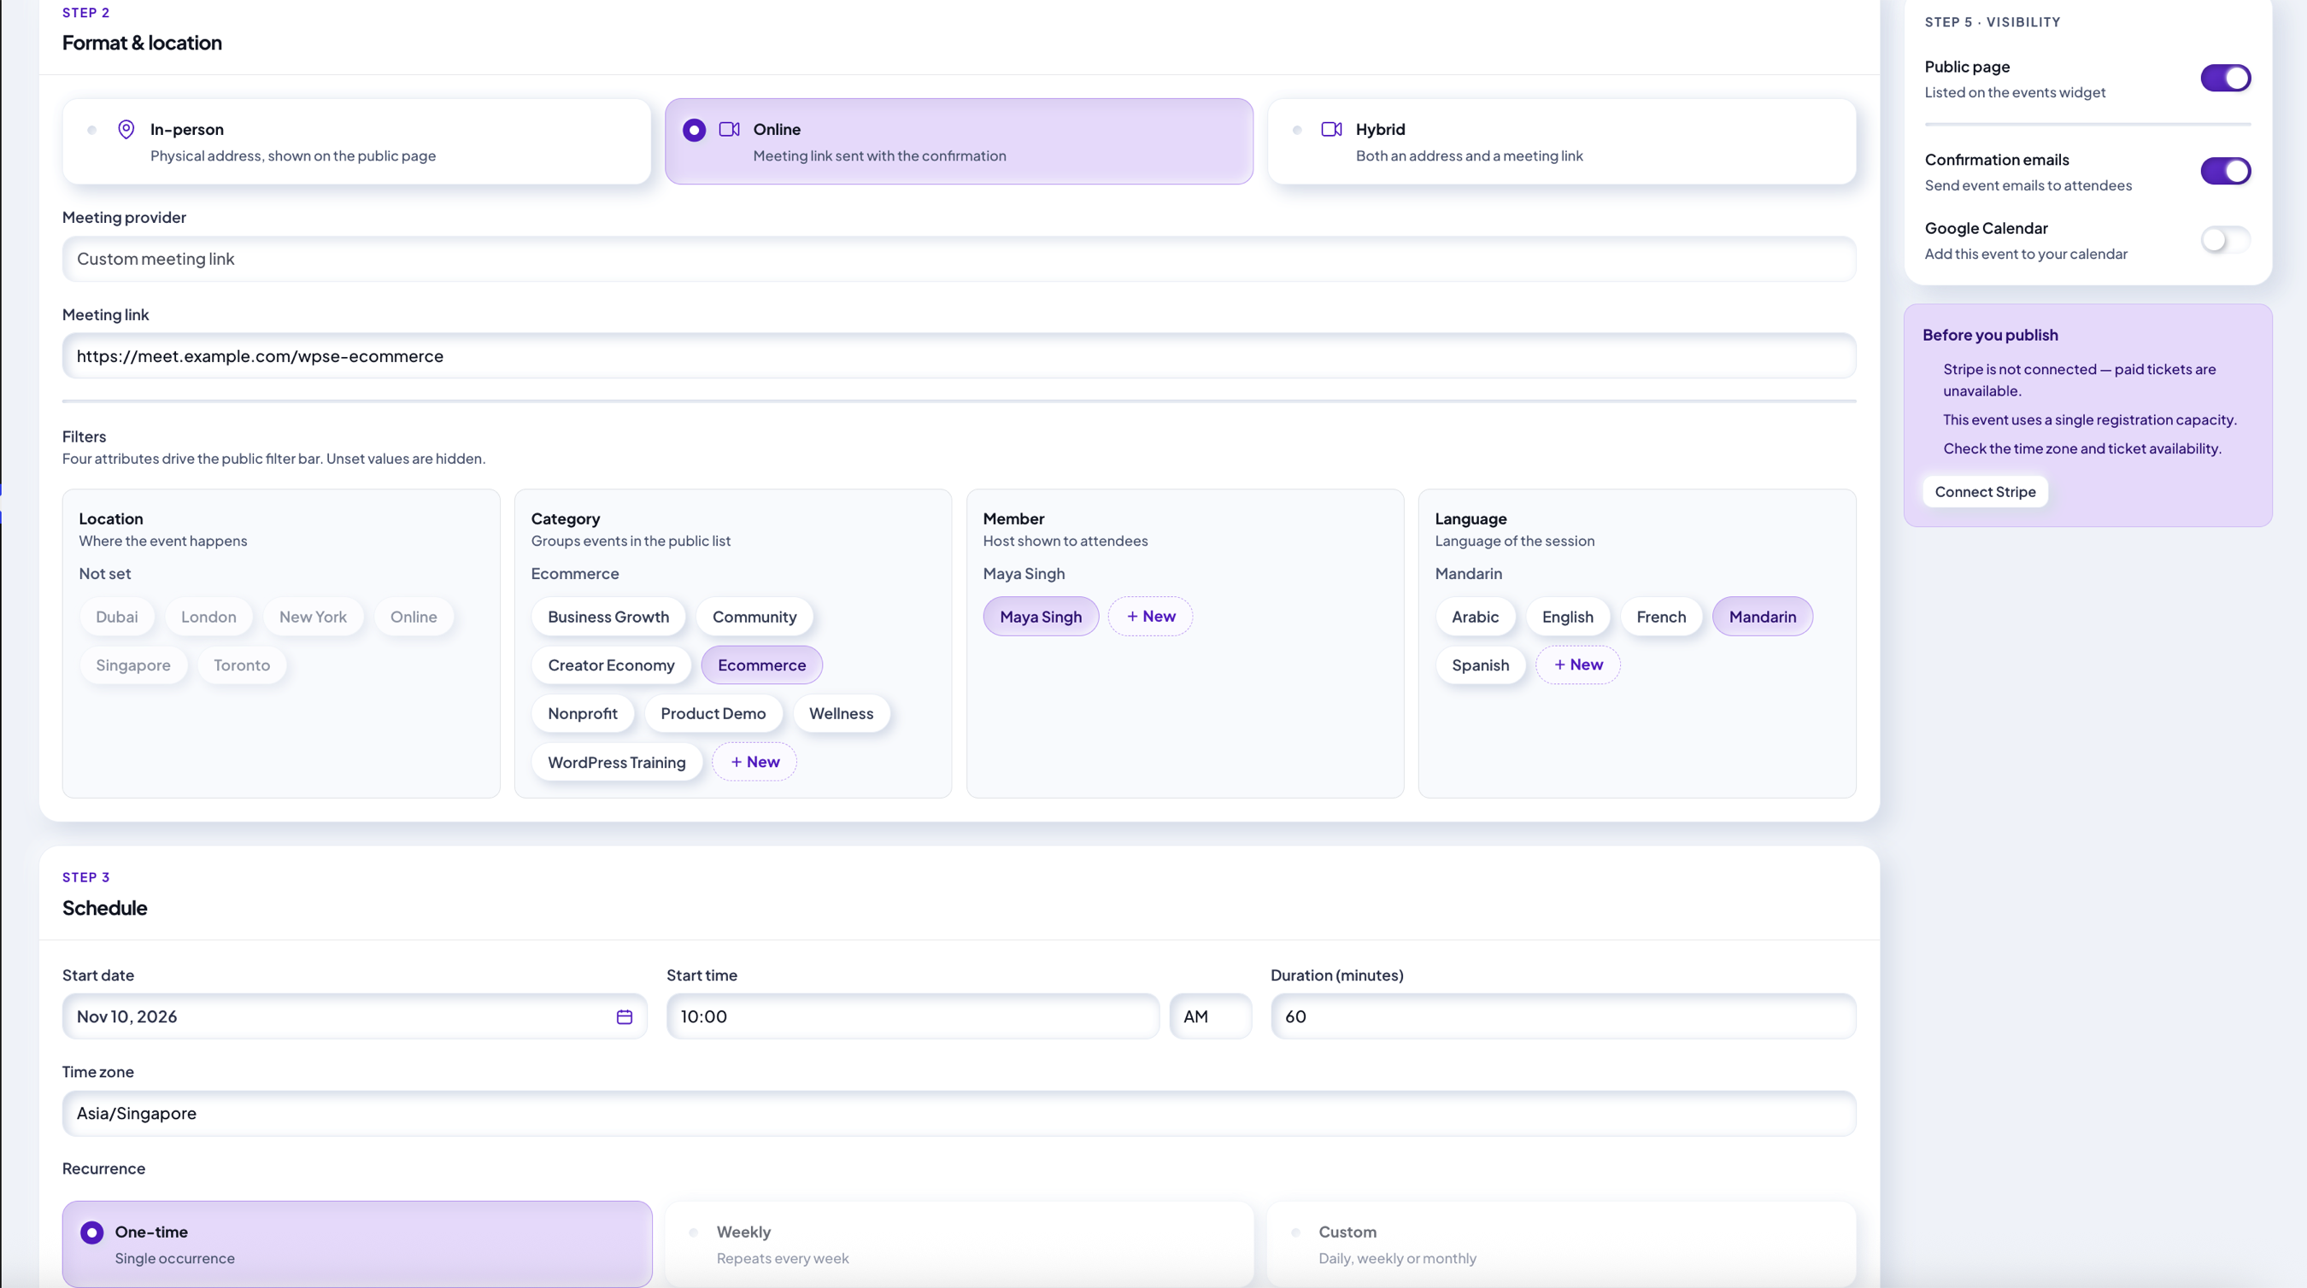Select the Spanish language chip

click(x=1481, y=665)
